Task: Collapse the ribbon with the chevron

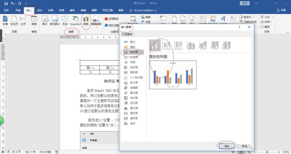Action: (288, 32)
